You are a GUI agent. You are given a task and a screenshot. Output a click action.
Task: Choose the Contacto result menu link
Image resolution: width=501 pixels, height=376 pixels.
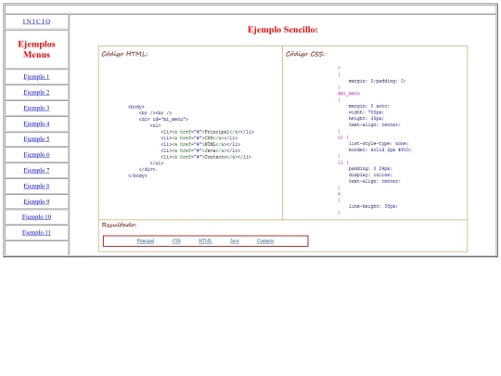pyautogui.click(x=264, y=240)
